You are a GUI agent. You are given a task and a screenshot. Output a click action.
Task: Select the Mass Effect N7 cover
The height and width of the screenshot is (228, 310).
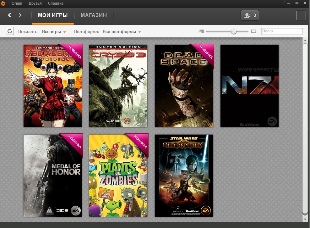click(x=249, y=86)
